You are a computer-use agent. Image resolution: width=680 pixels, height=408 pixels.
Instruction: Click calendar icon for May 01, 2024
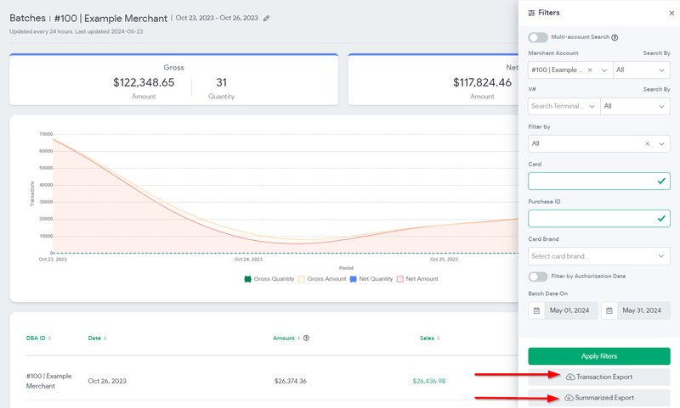(x=536, y=310)
